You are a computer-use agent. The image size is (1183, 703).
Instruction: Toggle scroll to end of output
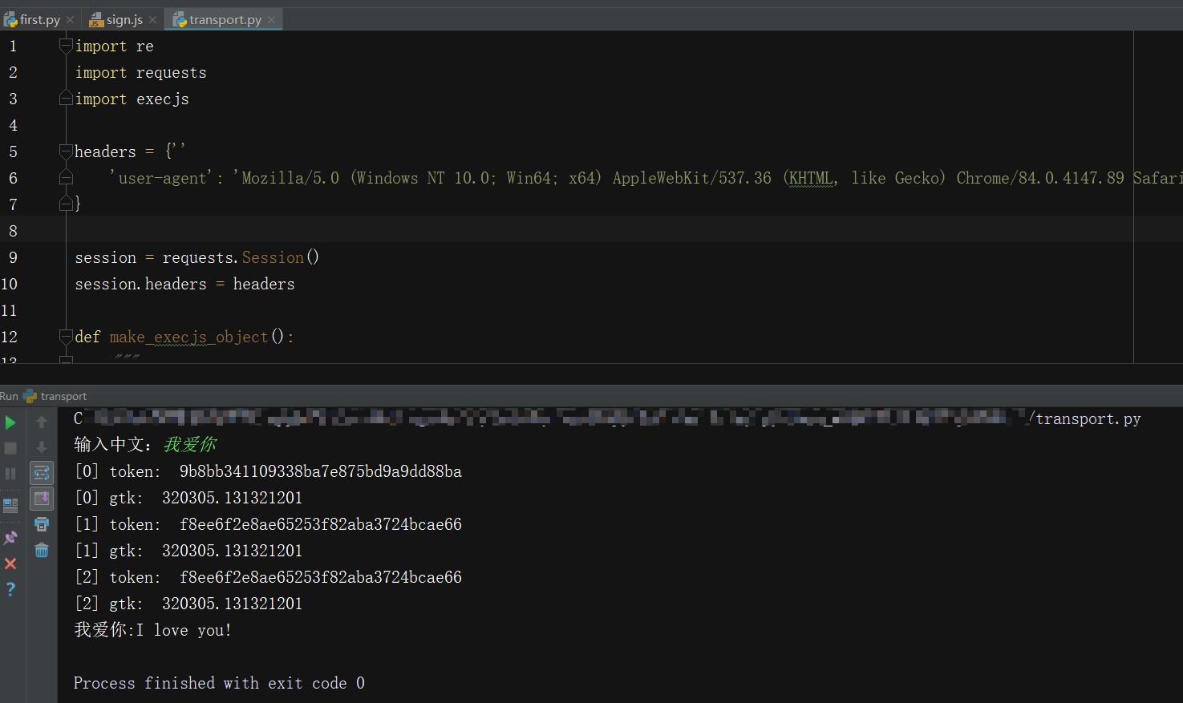(42, 499)
